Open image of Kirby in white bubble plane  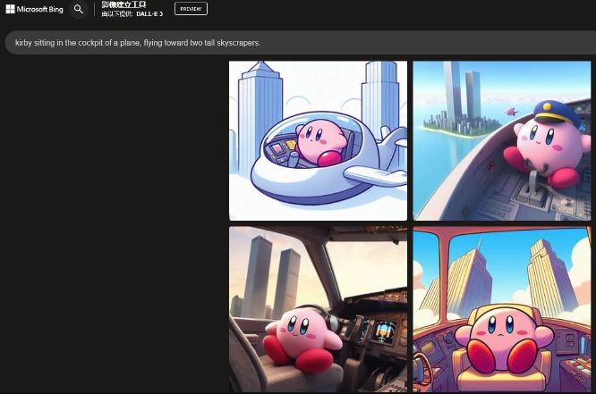click(318, 141)
